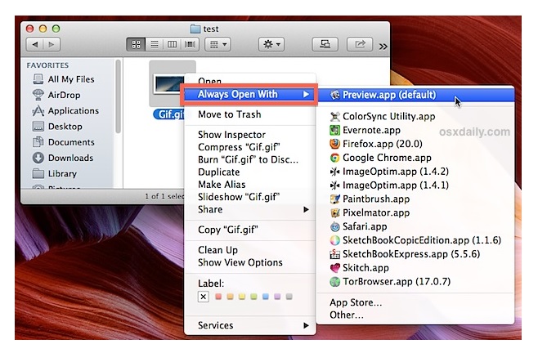Switch Finder to icon view
Image resolution: width=538 pixels, height=353 pixels.
click(136, 44)
